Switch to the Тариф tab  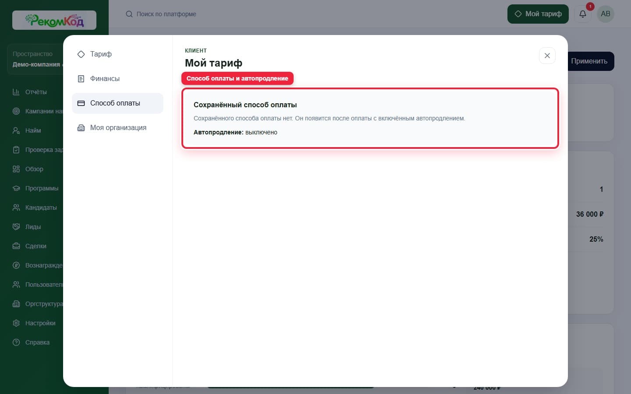click(117, 54)
